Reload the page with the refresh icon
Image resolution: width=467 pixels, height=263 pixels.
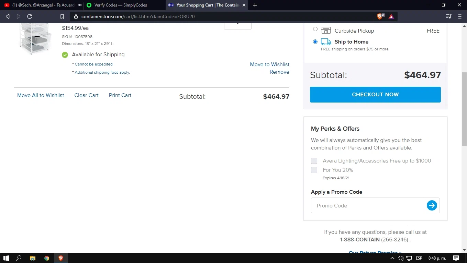30,16
